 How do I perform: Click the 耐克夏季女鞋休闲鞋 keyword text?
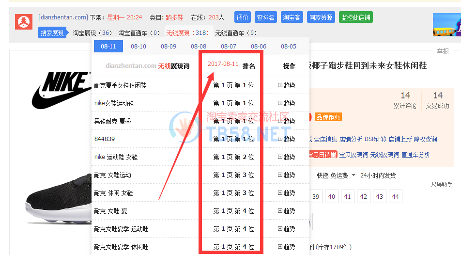coord(120,85)
